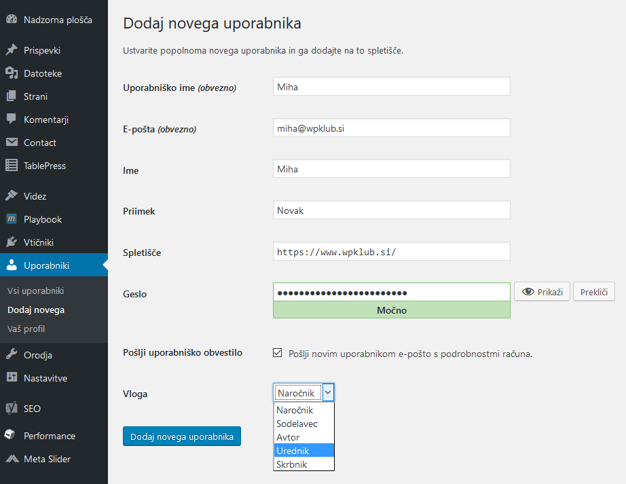The width and height of the screenshot is (626, 484).
Task: Click the Contact envelope icon
Action: (x=12, y=143)
